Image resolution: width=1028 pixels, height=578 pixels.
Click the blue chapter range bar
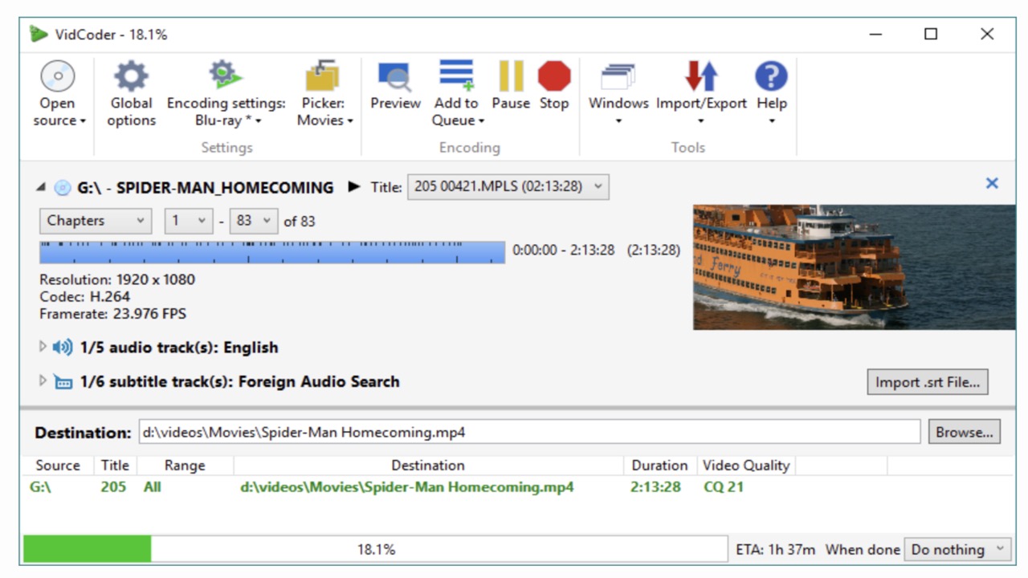pyautogui.click(x=272, y=252)
